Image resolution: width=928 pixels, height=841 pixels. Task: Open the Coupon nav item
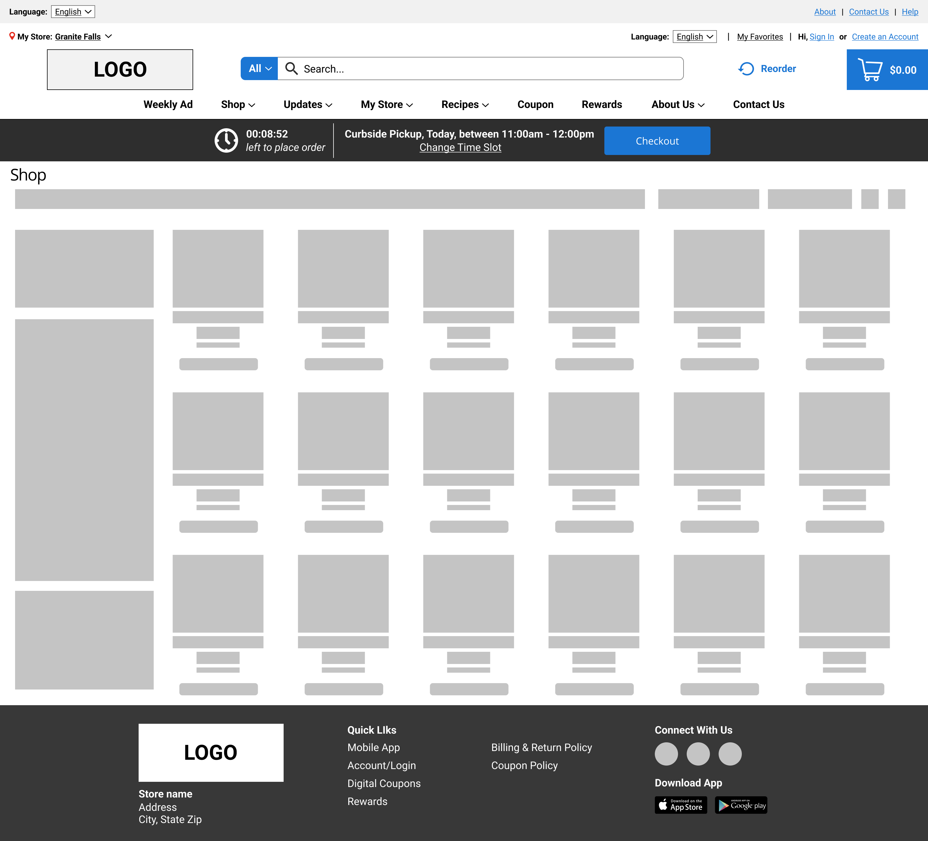point(535,104)
